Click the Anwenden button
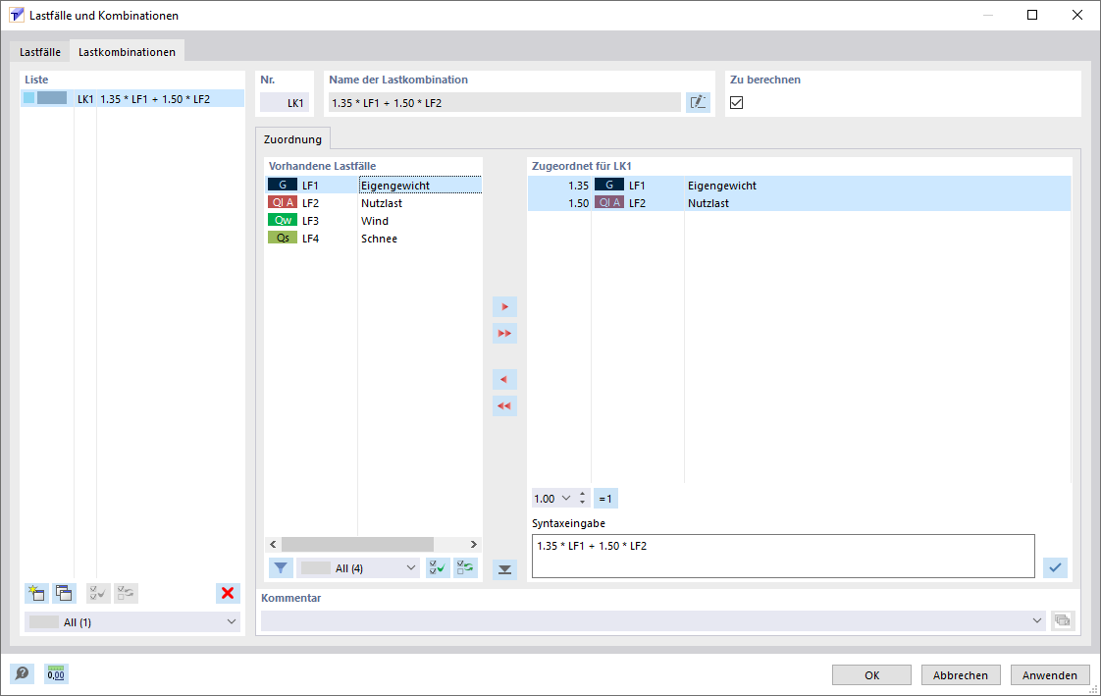 click(1050, 675)
